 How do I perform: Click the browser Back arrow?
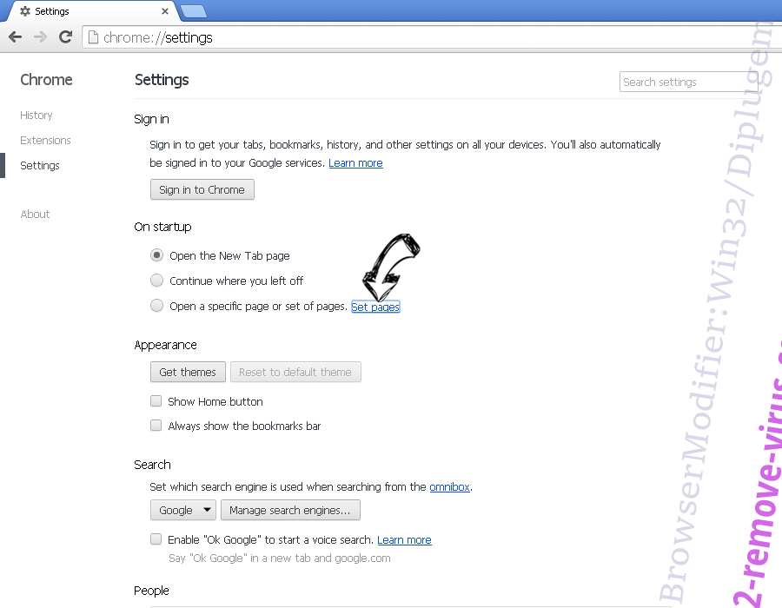[15, 37]
